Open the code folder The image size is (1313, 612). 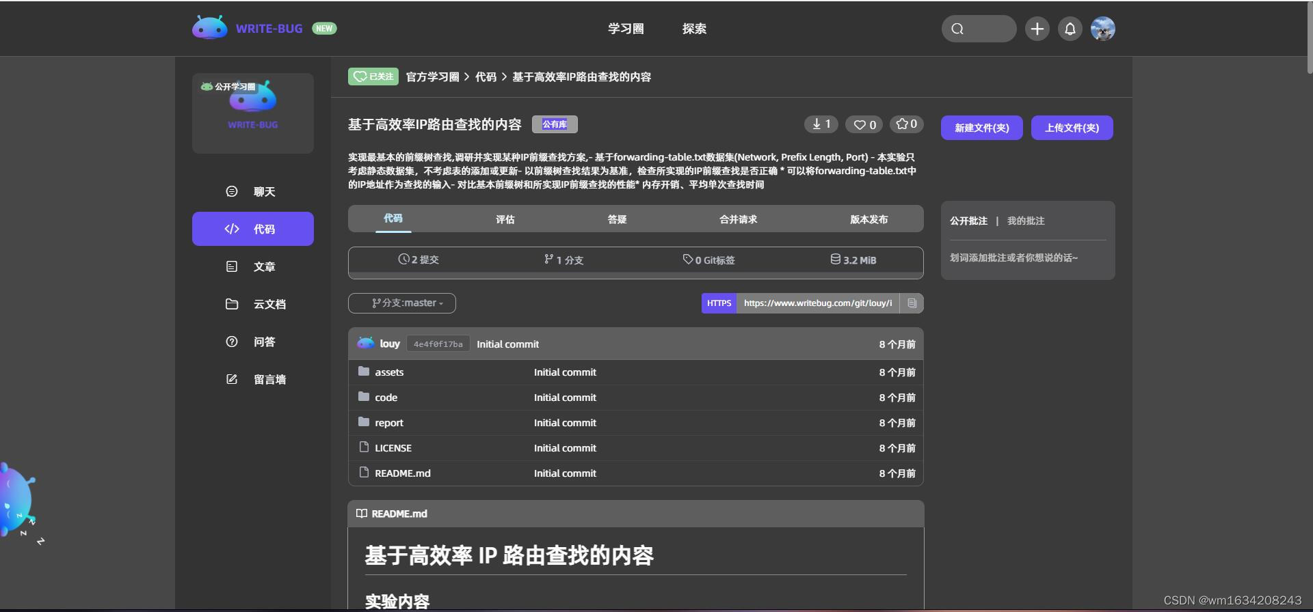(x=386, y=398)
